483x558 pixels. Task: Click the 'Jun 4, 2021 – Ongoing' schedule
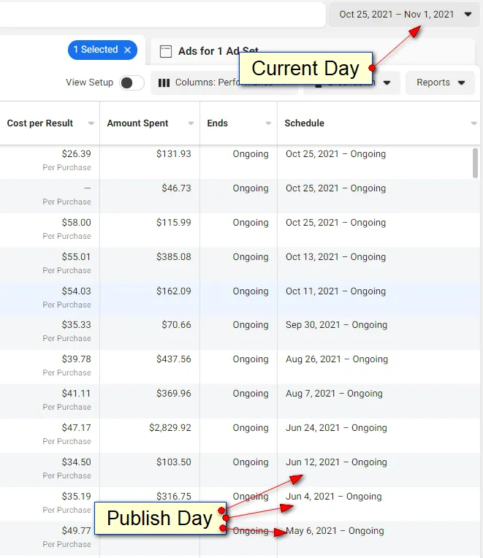333,497
